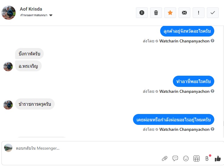224x167 pixels.
Task: Expand the conversation assignment dropdown arrow
Action: 51,15
